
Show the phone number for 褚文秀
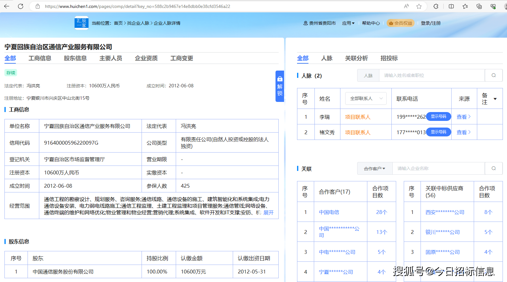[x=439, y=132]
